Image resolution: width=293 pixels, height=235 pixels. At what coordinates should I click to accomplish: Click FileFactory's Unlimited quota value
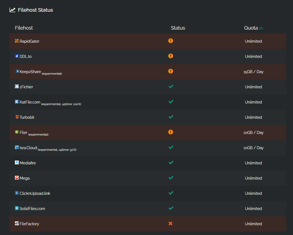click(253, 224)
